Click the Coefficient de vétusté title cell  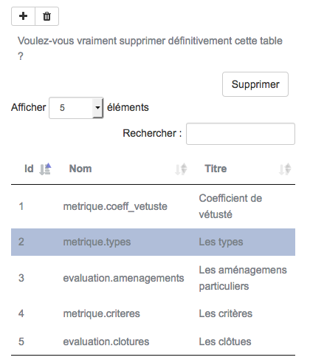(230, 206)
